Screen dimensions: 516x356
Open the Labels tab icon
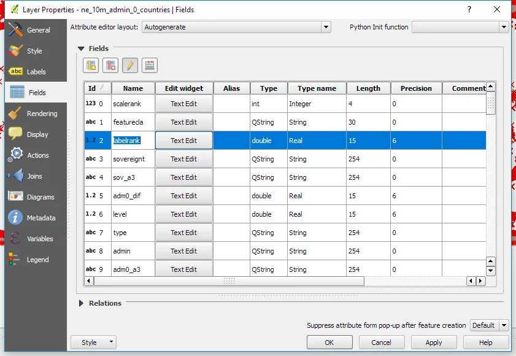coord(15,71)
